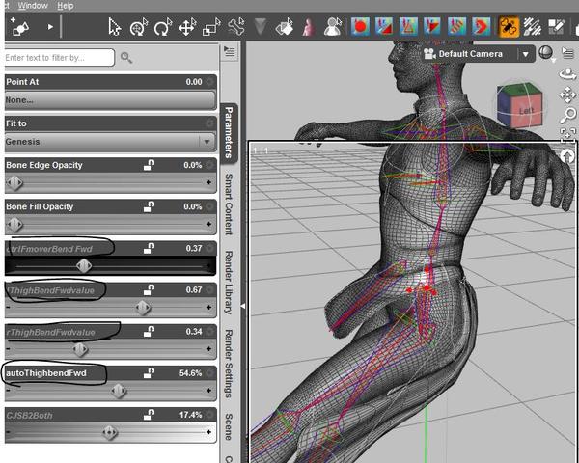This screenshot has width=579, height=463.
Task: Toggle the lock on Bone Edge Opacity
Action: [150, 165]
